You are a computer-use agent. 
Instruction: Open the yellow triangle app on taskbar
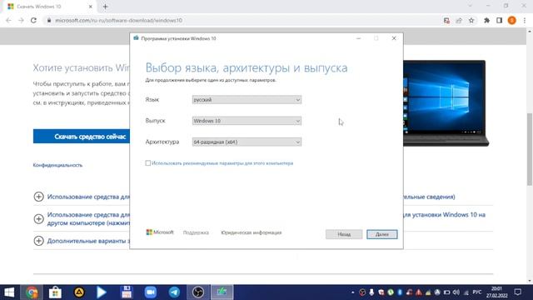point(79,292)
